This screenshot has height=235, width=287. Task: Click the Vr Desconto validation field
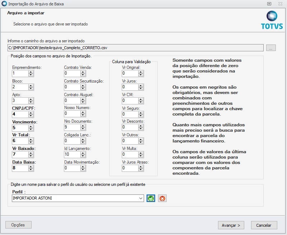pyautogui.click(x=130, y=127)
